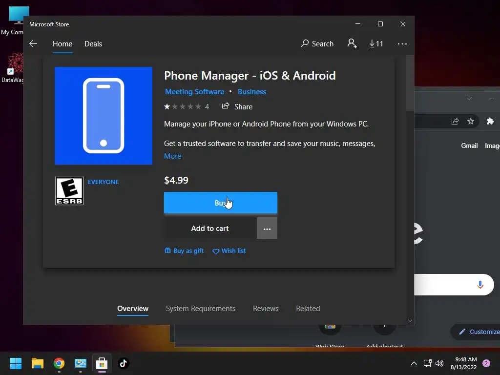Image resolution: width=500 pixels, height=375 pixels.
Task: Show the Related tab
Action: pyautogui.click(x=308, y=309)
